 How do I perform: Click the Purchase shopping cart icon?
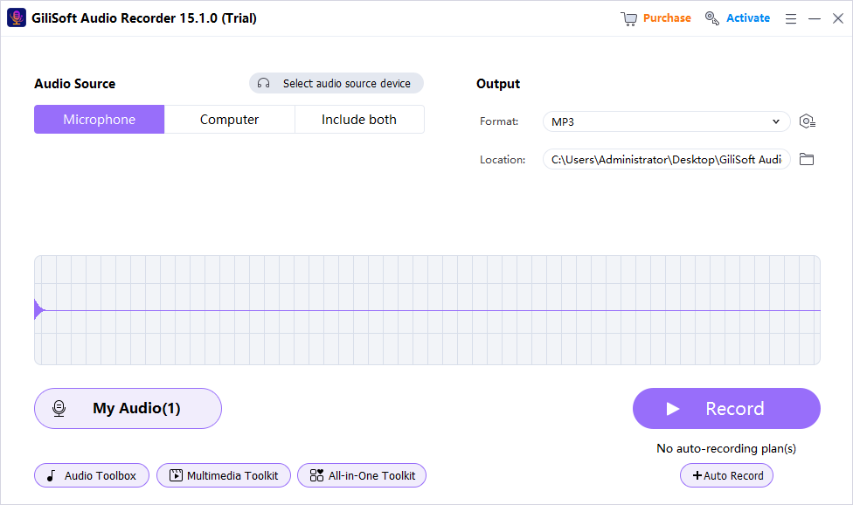click(629, 18)
